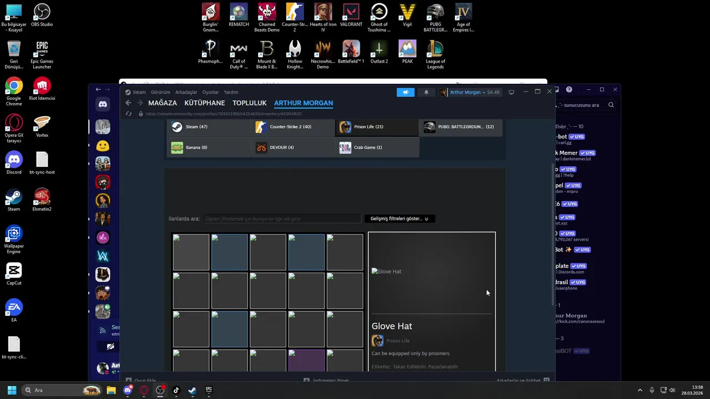Select Battlefield 1 desktop shortcut

point(351,52)
